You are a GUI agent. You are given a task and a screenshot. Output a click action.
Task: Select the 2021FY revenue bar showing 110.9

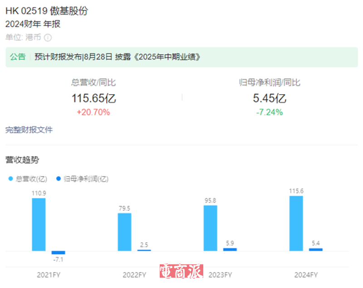pos(39,224)
